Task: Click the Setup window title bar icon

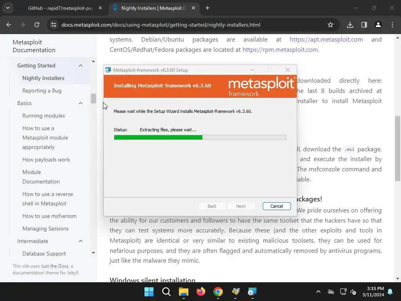Action: [108, 70]
